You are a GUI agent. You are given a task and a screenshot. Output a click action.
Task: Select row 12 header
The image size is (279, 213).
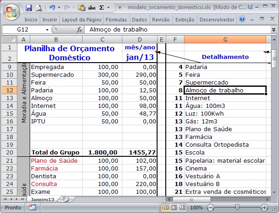10,90
